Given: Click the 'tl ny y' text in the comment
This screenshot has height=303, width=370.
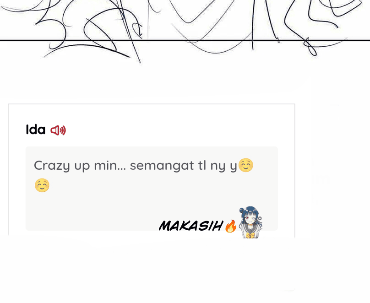Looking at the screenshot, I should (x=218, y=166).
